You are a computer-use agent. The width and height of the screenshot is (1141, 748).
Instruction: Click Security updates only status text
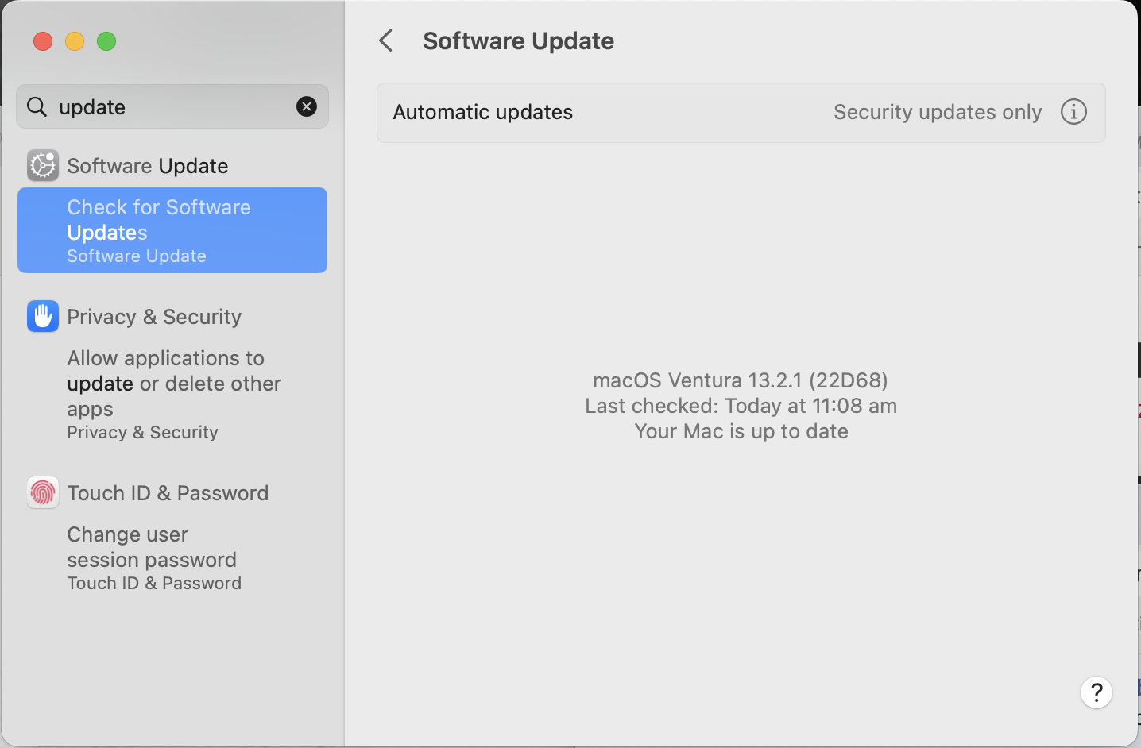tap(938, 112)
